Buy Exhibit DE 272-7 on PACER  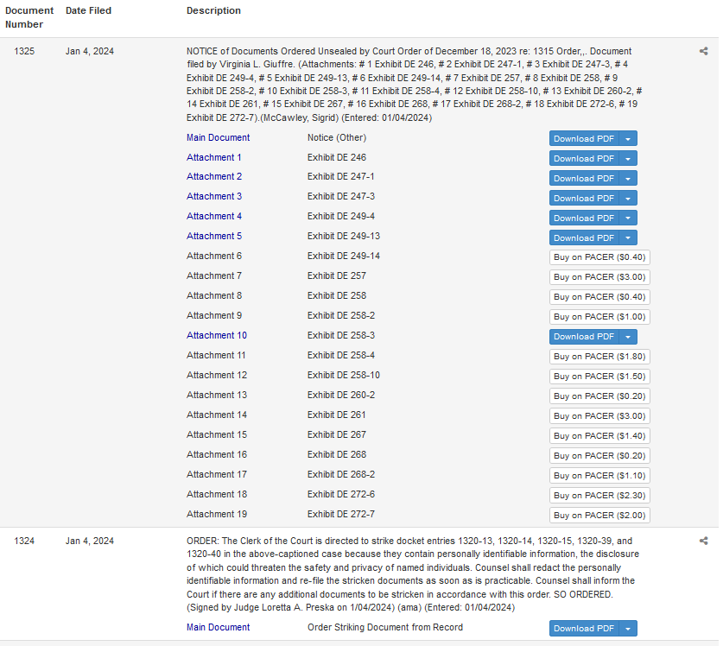[x=599, y=515]
